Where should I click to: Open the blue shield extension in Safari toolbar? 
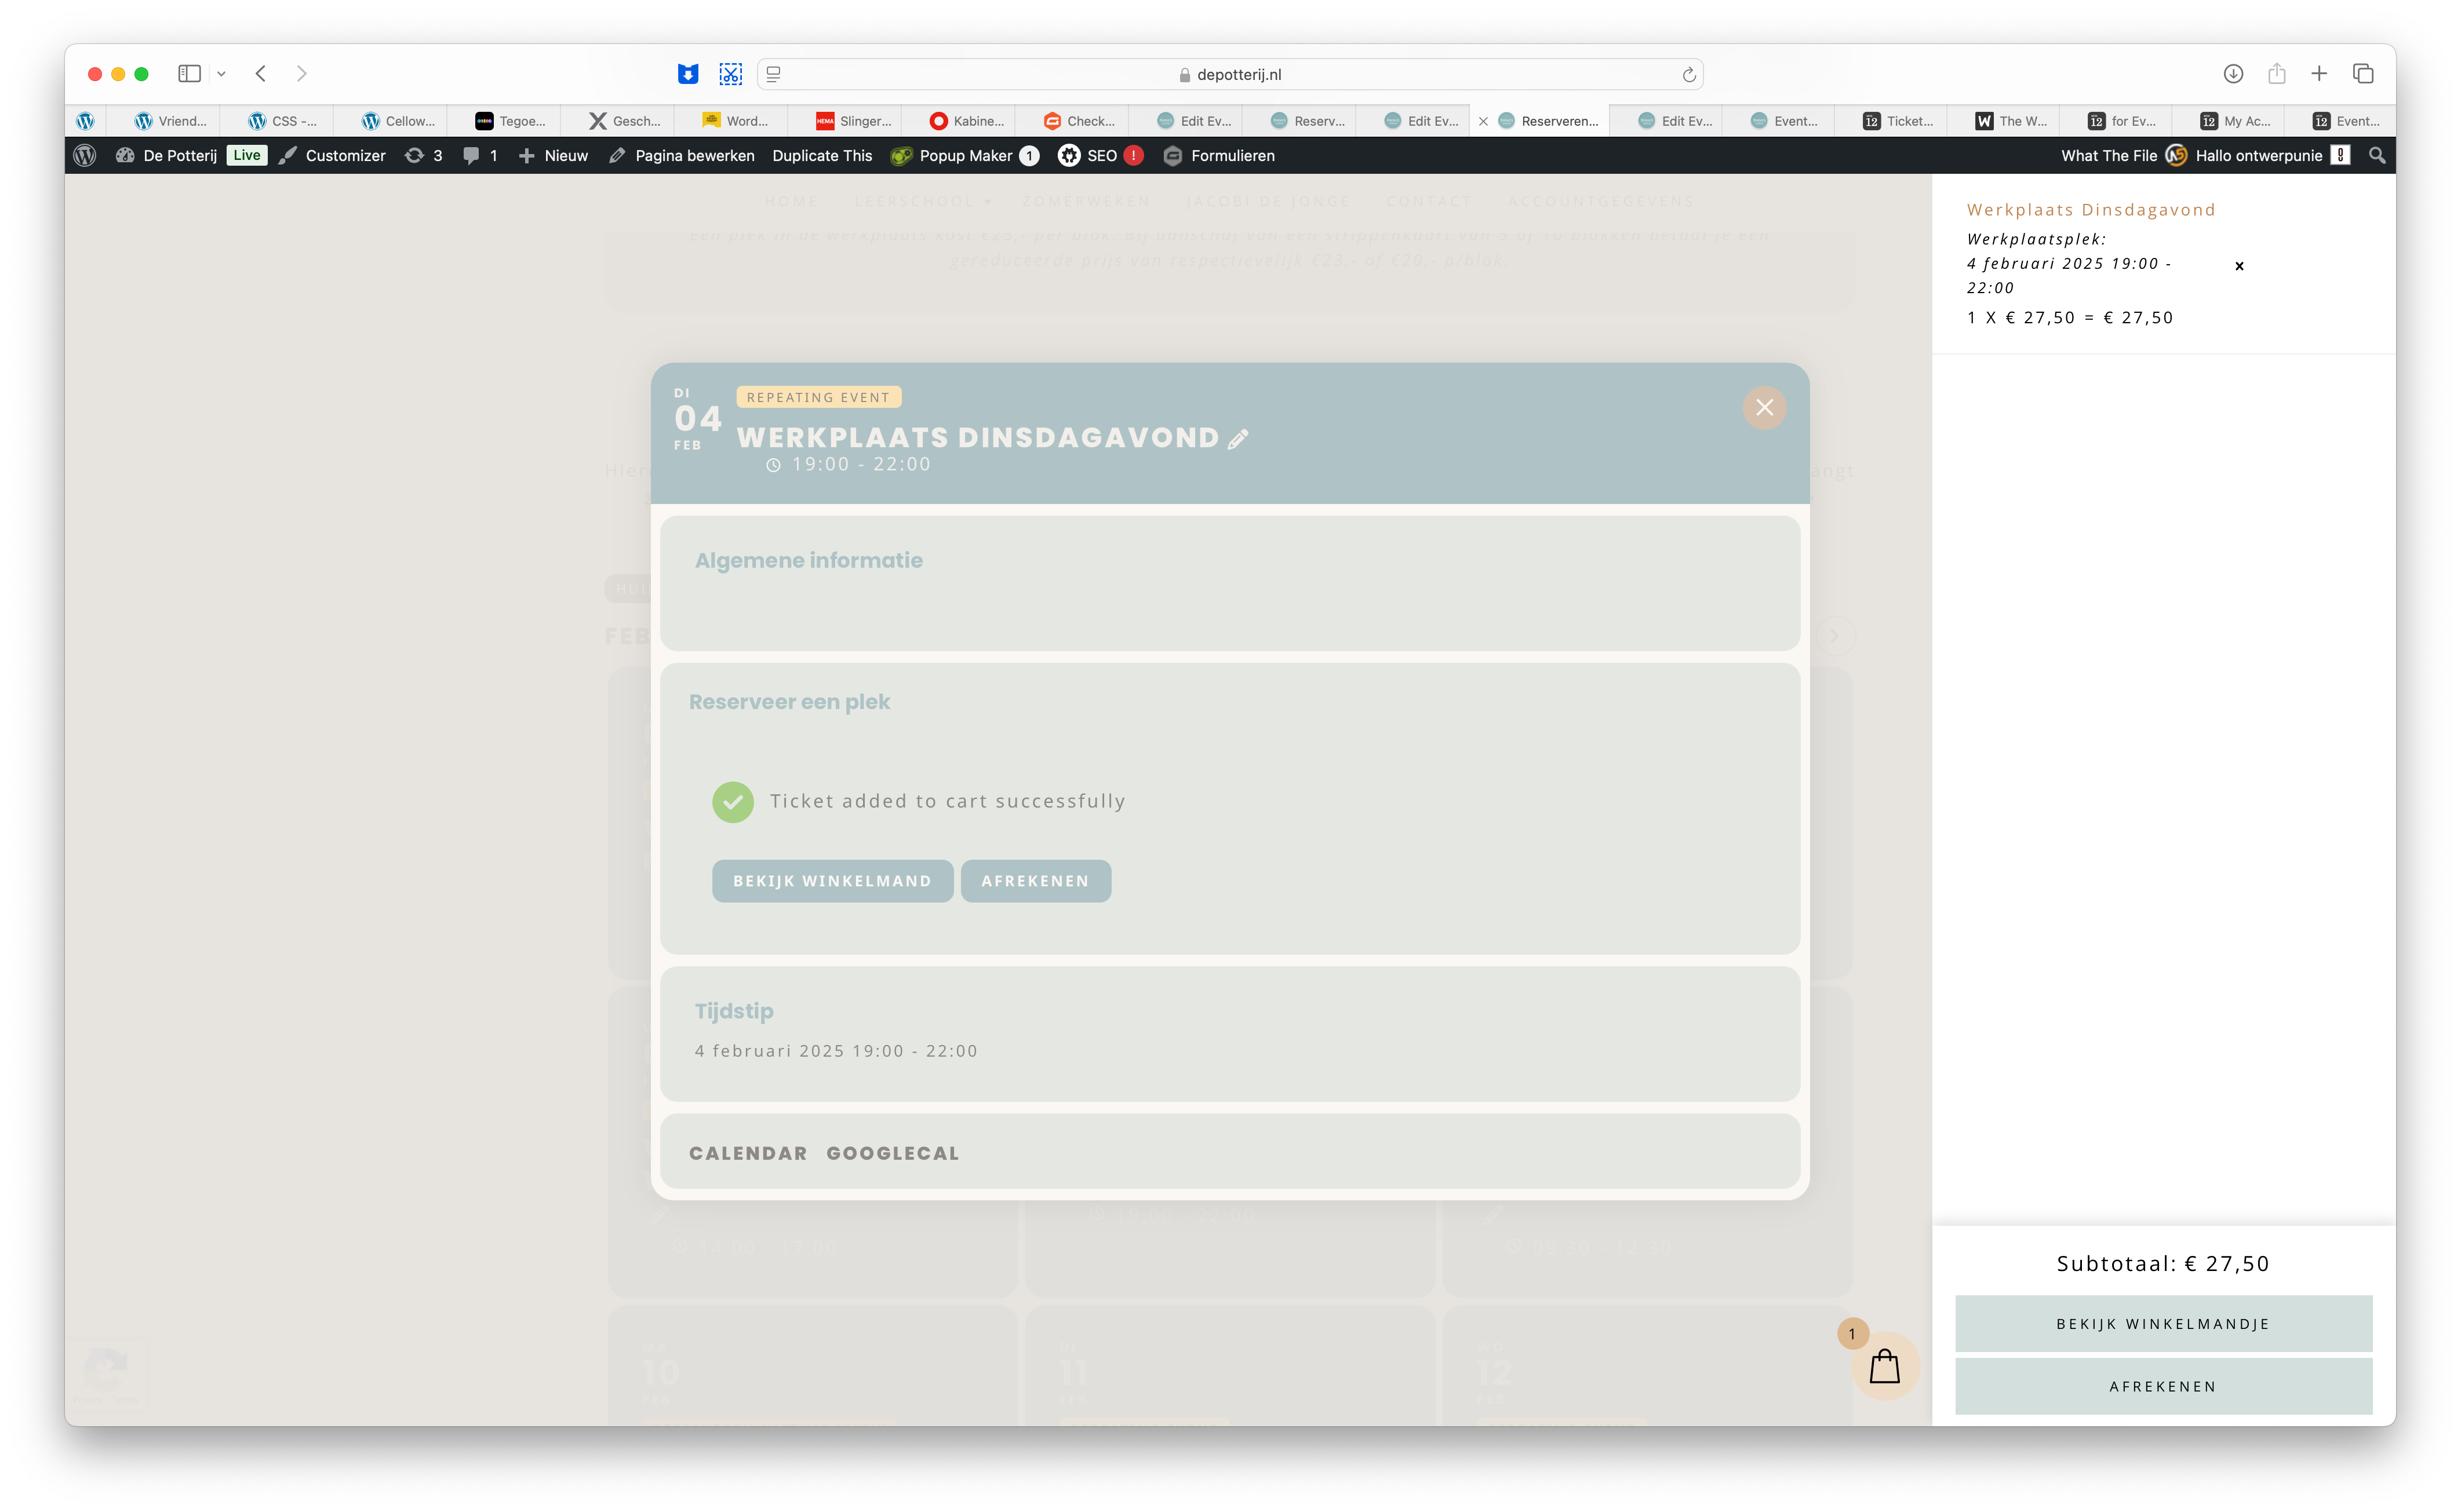tap(687, 74)
